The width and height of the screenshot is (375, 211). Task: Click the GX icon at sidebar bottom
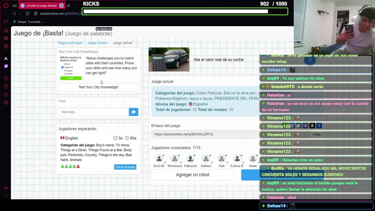pyautogui.click(x=6, y=188)
